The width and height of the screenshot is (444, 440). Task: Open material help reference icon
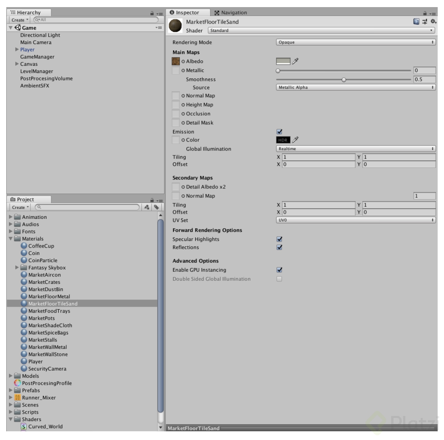416,22
